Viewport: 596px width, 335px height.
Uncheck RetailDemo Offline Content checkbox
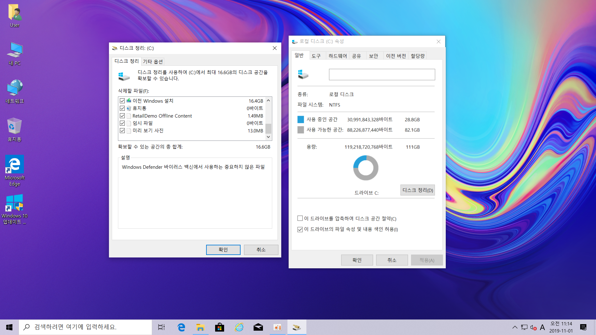coord(122,116)
